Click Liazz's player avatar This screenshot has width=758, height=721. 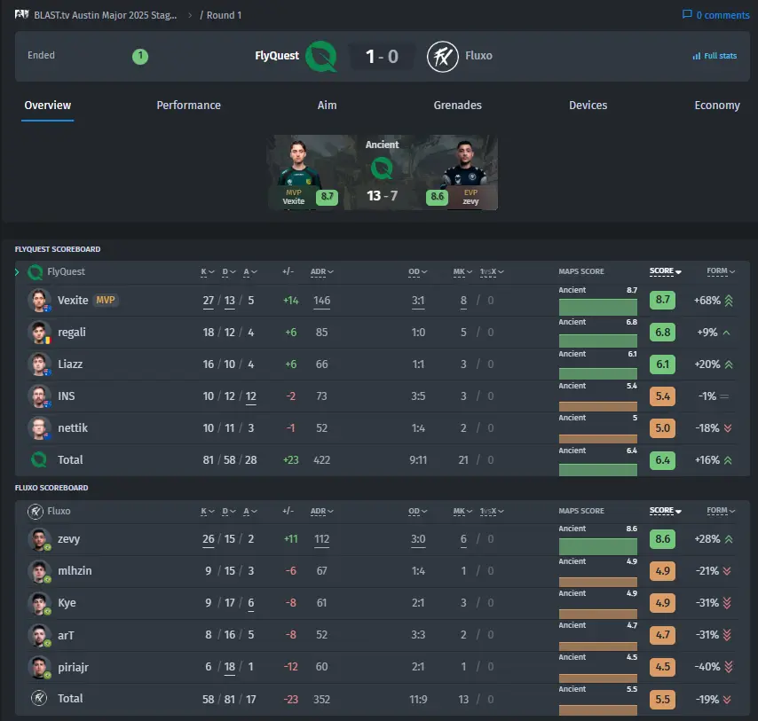39,364
